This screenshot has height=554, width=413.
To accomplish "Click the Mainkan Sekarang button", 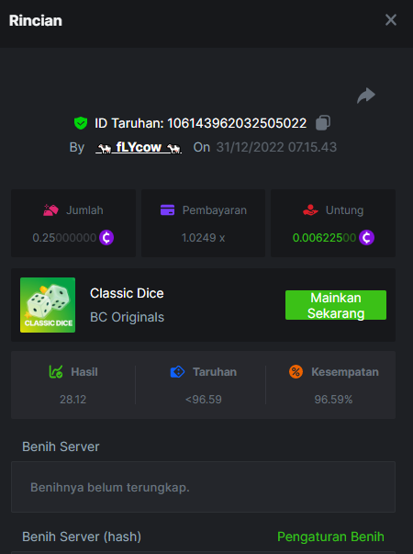I will pyautogui.click(x=336, y=305).
